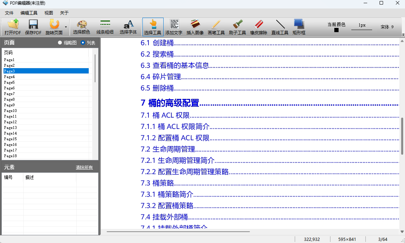Open the 插入图像 image insert tool
405x243 pixels.
pos(195,27)
